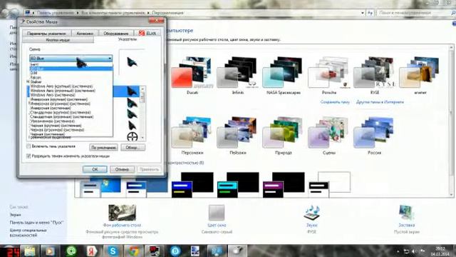Switch to the Колесико tab
This screenshot has height=257, width=456.
[85, 34]
